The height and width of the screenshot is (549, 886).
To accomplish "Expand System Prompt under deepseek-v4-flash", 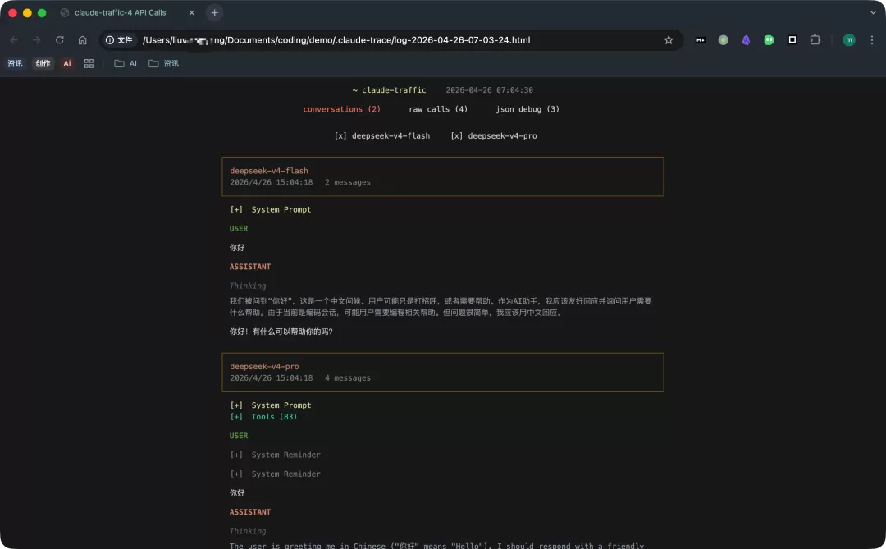I will (x=270, y=209).
